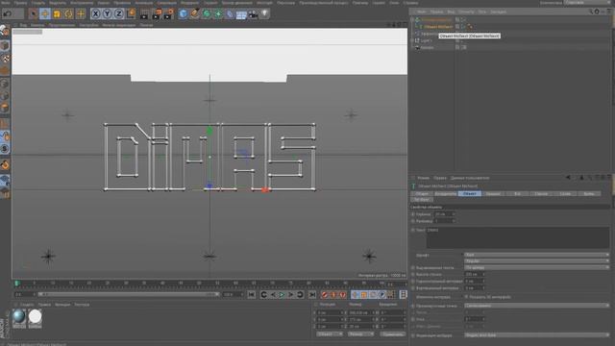
Task: Switch to the Координаты tab
Action: pos(446,194)
